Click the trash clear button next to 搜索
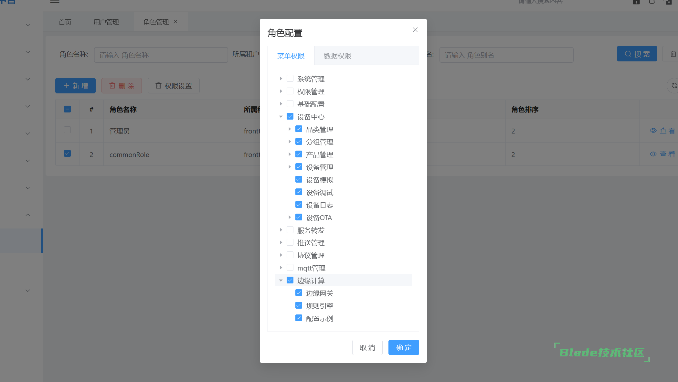Viewport: 678px width, 382px height. [x=673, y=54]
